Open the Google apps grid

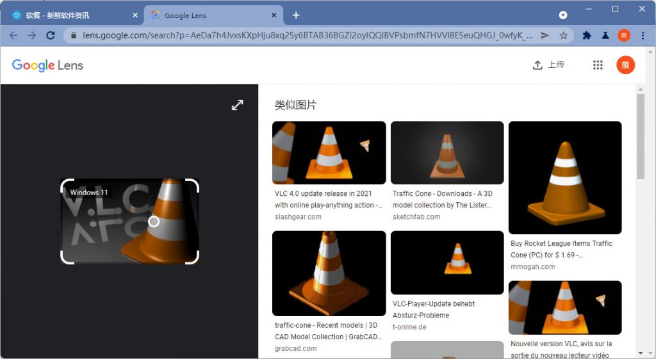click(x=598, y=65)
